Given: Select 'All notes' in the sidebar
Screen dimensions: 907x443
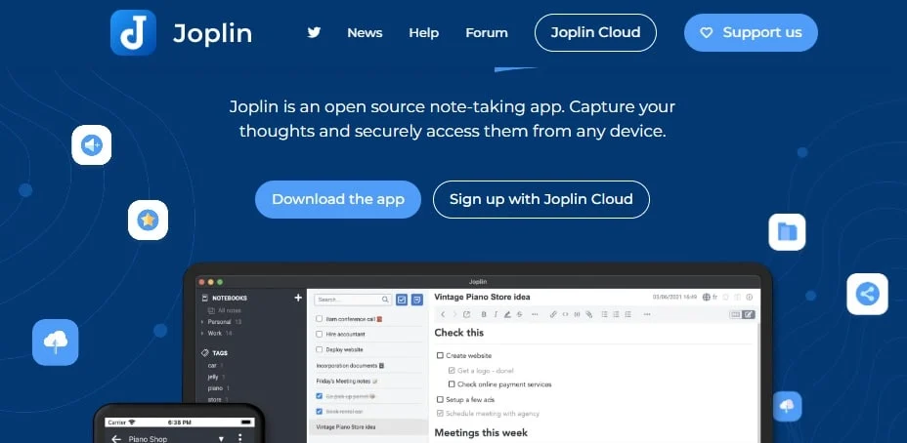Looking at the screenshot, I should coord(225,310).
